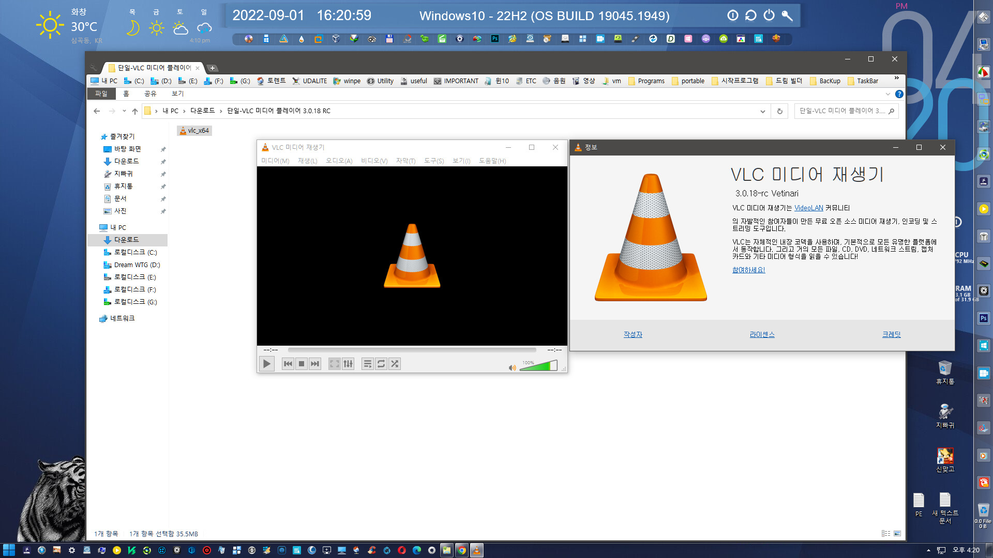Click the restart icon in top widget
The width and height of the screenshot is (993, 558).
751,16
